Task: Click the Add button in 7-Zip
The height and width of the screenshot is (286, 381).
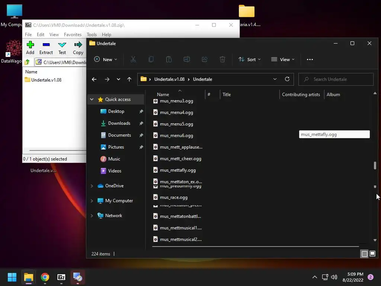Action: [30, 48]
